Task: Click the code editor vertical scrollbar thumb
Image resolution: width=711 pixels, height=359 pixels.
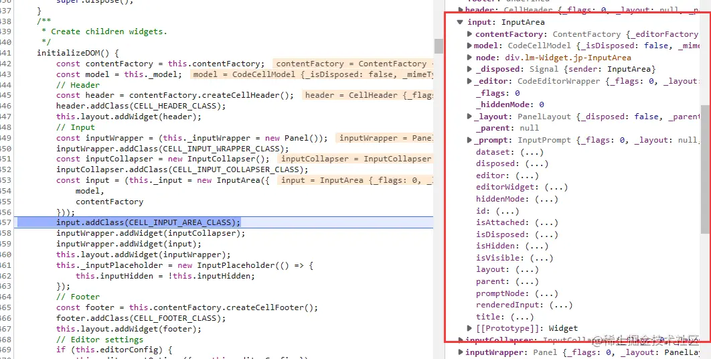Action: coord(438,46)
